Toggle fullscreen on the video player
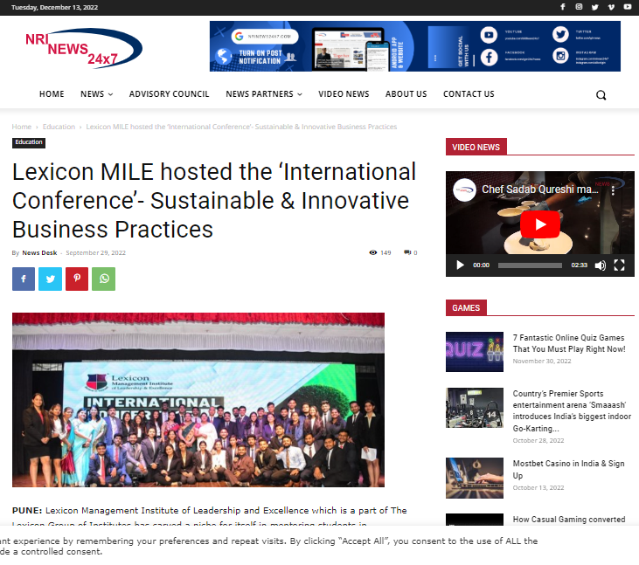The image size is (639, 565). pos(619,265)
